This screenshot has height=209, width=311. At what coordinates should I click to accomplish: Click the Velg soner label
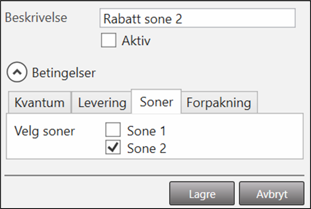(45, 131)
